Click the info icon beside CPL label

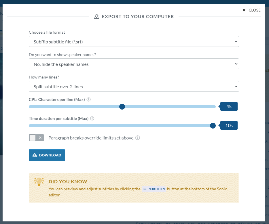[88, 99]
